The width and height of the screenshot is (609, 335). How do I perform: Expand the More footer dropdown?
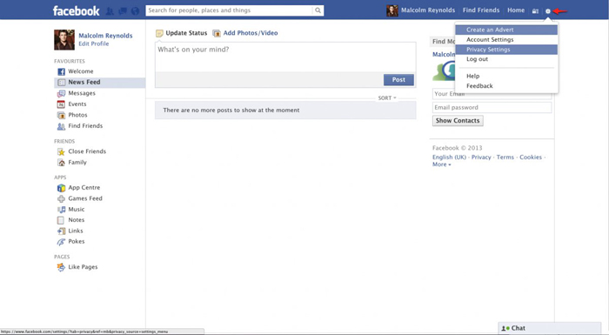(442, 164)
